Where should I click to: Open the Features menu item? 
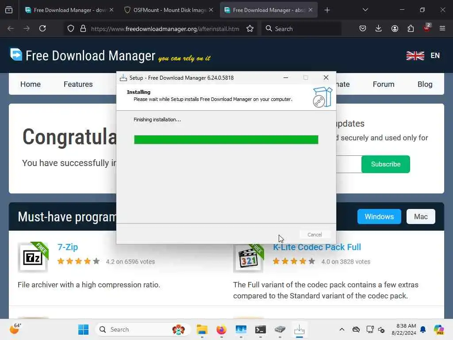[x=78, y=84]
